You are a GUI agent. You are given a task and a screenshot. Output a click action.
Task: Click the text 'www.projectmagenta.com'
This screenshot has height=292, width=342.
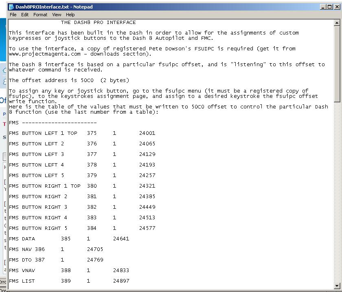click(45, 54)
